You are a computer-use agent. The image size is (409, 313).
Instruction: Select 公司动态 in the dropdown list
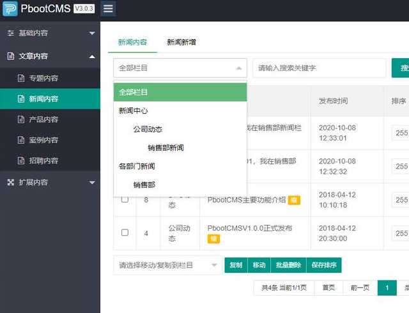click(x=180, y=130)
